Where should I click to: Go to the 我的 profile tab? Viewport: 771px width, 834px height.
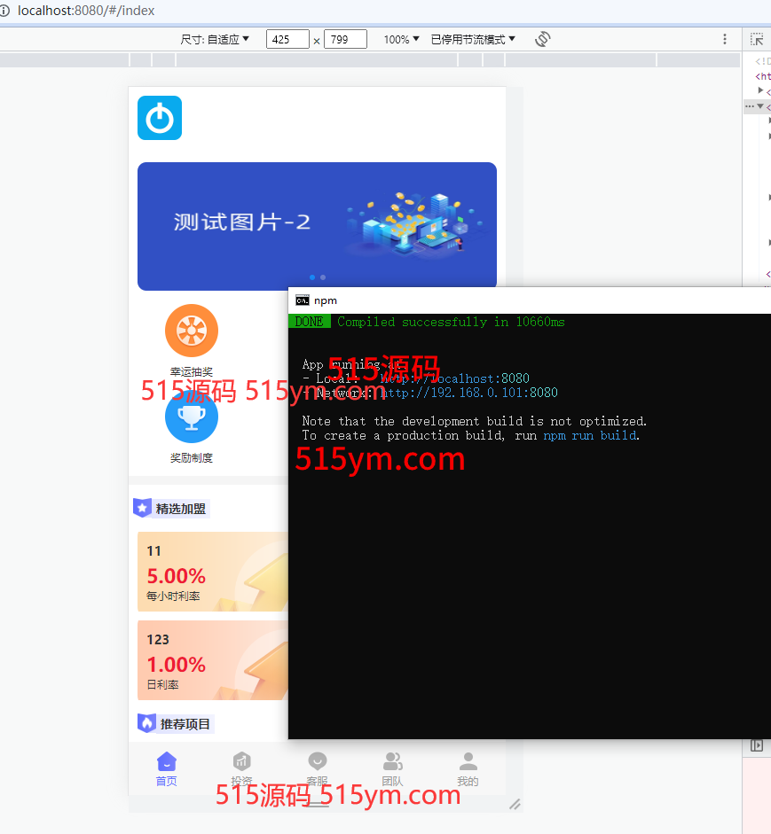click(468, 769)
